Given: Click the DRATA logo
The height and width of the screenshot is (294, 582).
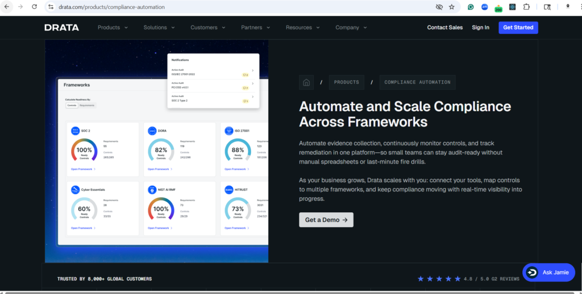Looking at the screenshot, I should point(62,27).
